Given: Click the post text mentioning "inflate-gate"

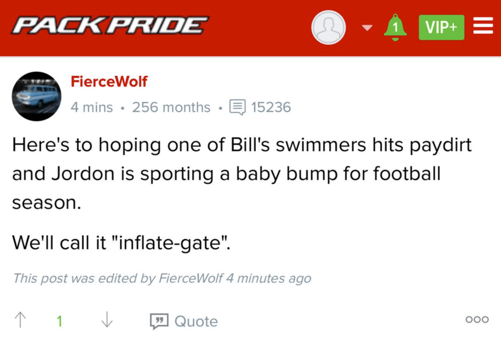Looking at the screenshot, I should pos(121,242).
